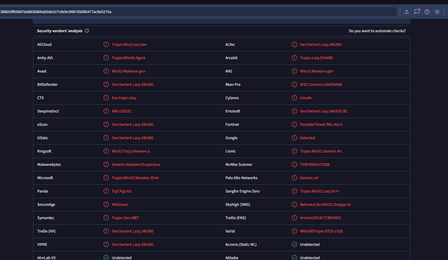448x260 pixels.
Task: Select 'W64/ABTrojan.KTSS-2328' result
Action: point(321,231)
